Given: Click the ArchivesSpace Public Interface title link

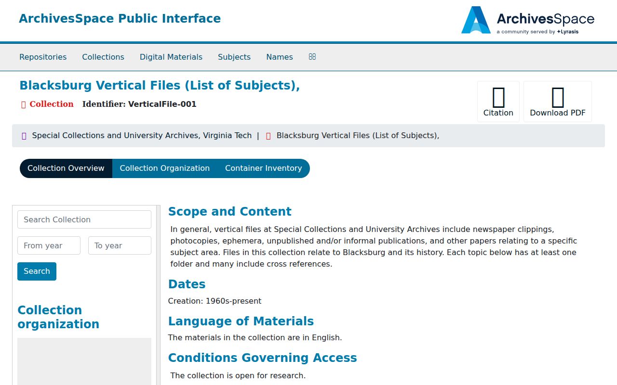Looking at the screenshot, I should coord(120,19).
